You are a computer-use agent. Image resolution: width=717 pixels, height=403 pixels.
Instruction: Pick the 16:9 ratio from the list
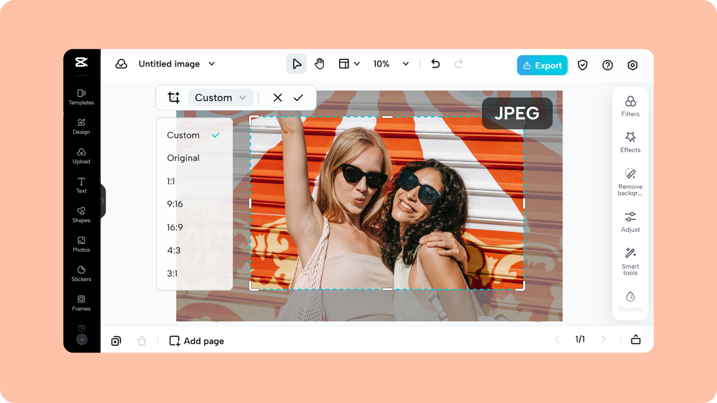click(174, 227)
